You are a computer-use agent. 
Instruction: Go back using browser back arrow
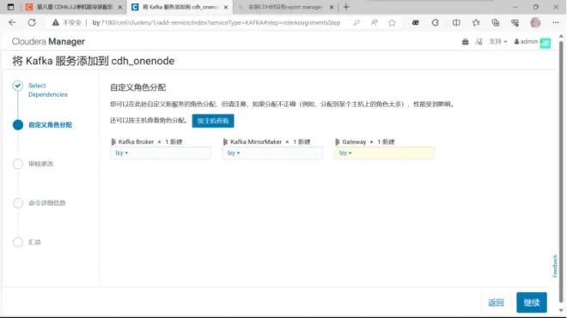[x=12, y=23]
